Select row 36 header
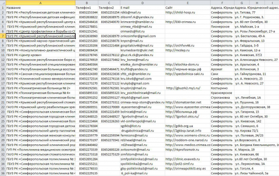279x176 pixels. tap(3, 173)
